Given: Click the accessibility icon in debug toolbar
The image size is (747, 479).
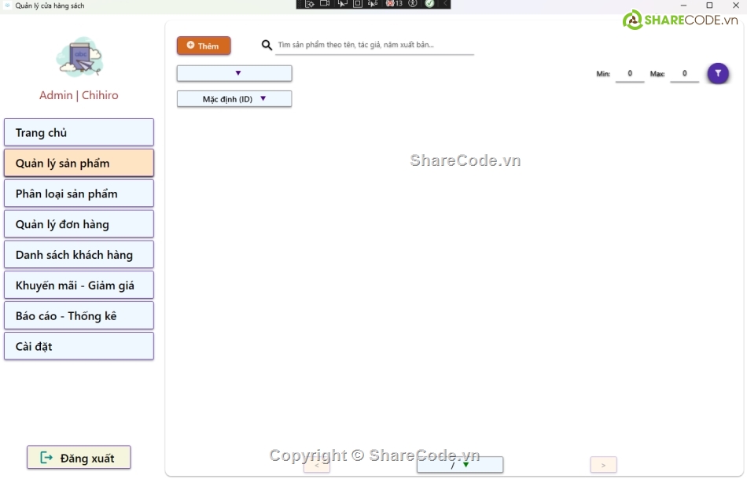Looking at the screenshot, I should click(413, 4).
